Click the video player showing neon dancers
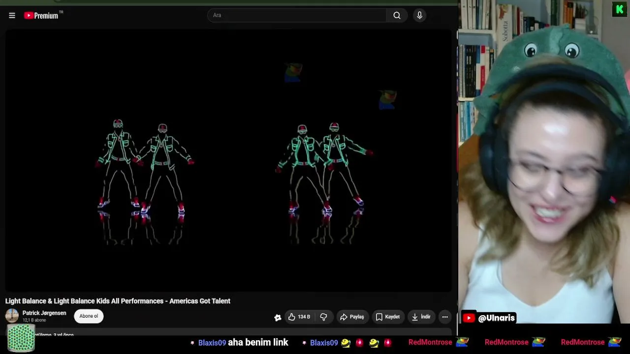Screen dimensions: 630x354 tap(228, 160)
